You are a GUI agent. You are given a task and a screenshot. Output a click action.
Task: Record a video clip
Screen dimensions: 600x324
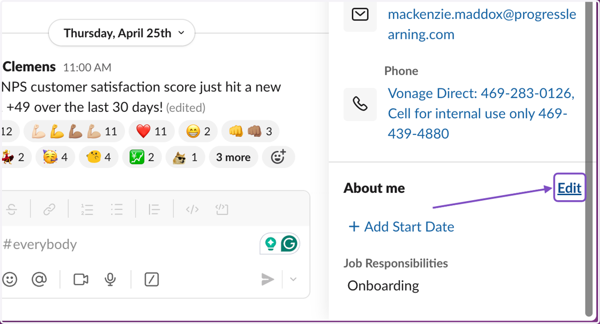(x=81, y=280)
